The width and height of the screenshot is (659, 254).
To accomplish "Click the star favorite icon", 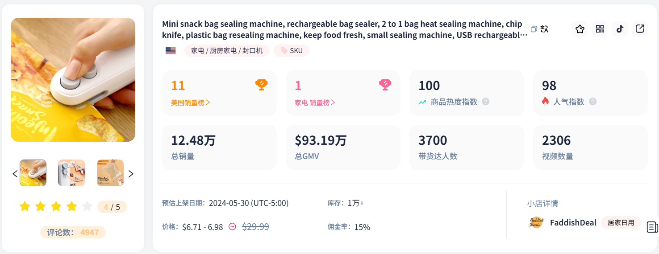I will click(580, 29).
